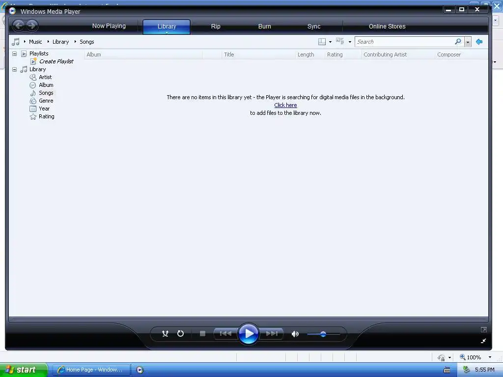The width and height of the screenshot is (503, 377).
Task: Click the Artist icon in tree
Action: pos(33,77)
